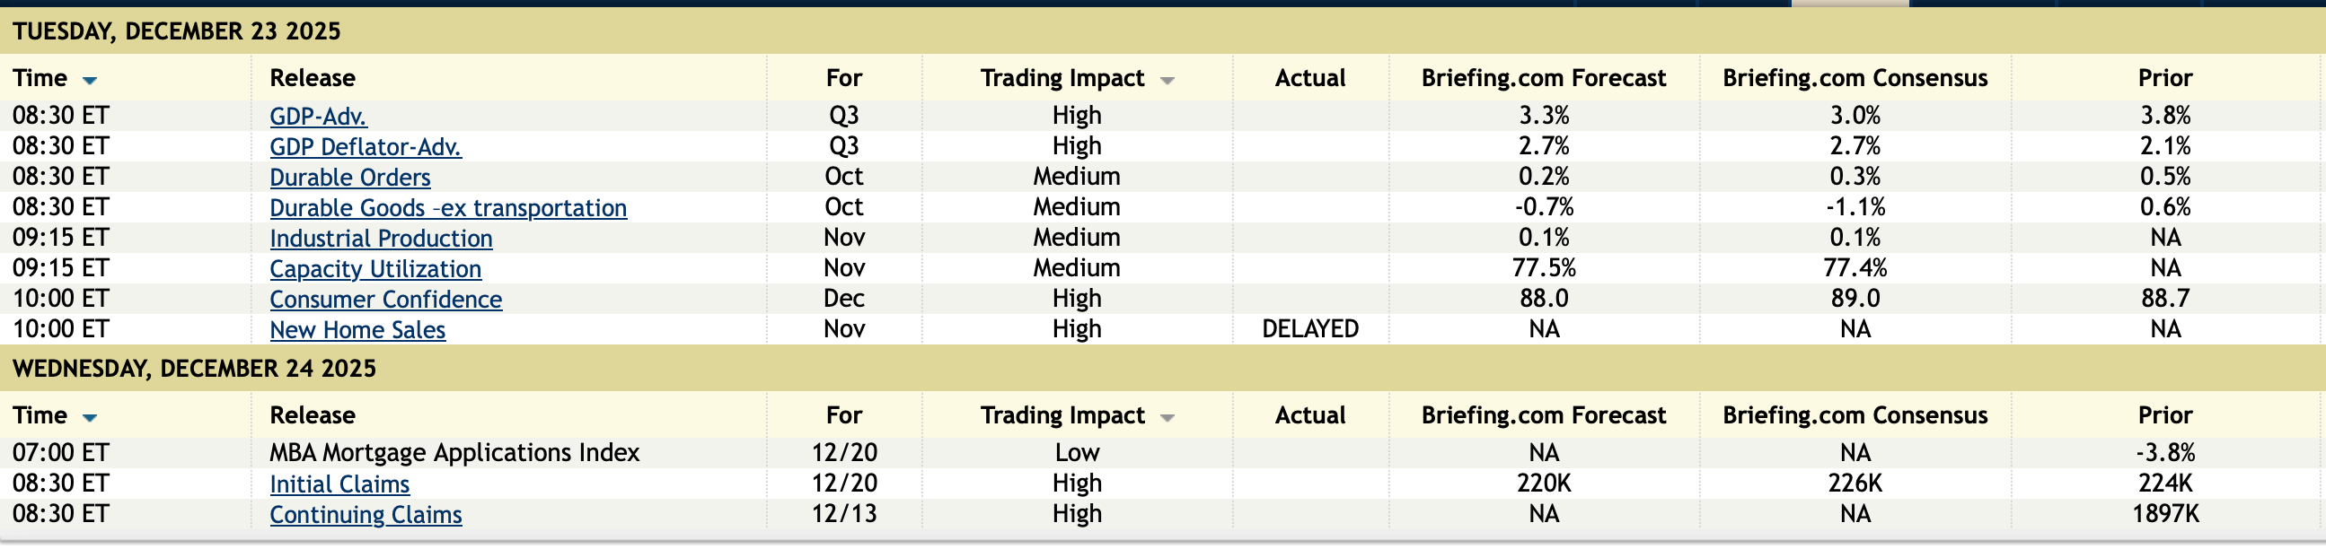Sort Wednesday table by Trading Impact arrow
This screenshot has height=549, width=2326.
(x=1167, y=417)
